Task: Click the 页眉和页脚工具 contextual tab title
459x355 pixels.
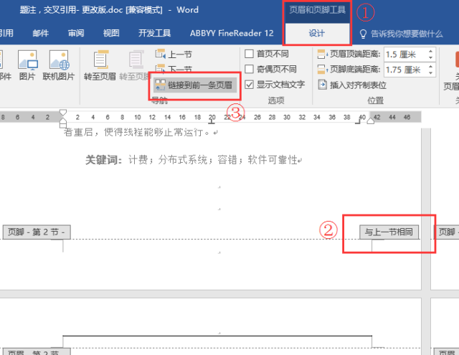Action: pos(317,10)
